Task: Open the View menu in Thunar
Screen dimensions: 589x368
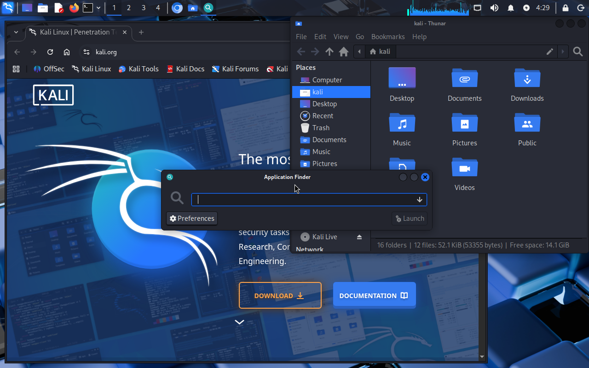Action: 341,37
